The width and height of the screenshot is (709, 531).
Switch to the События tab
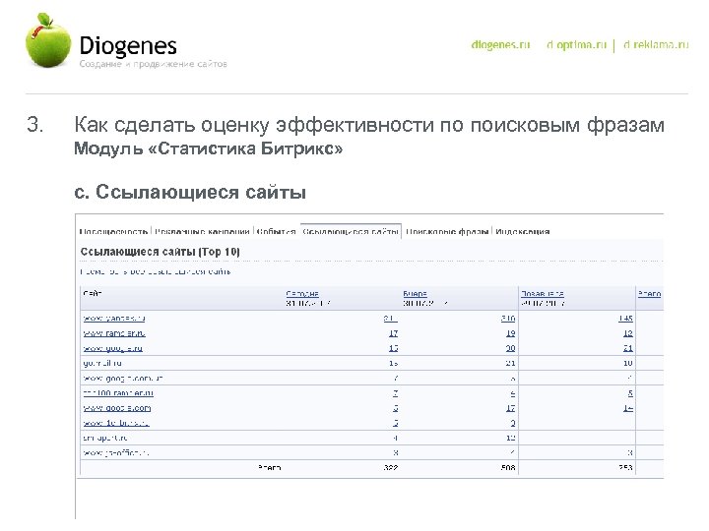[276, 232]
